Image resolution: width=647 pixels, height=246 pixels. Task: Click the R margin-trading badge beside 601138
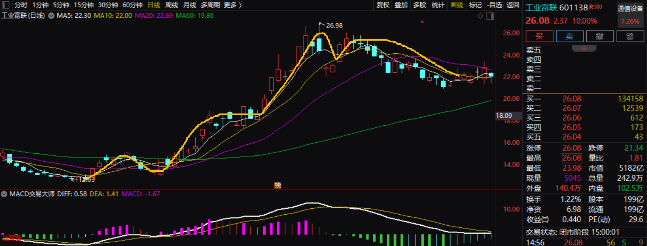tap(591, 6)
